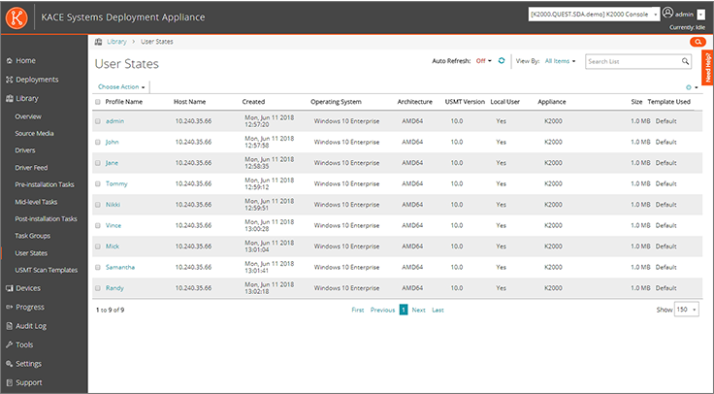This screenshot has width=714, height=394.
Task: Open the Overview library section
Action: [x=28, y=116]
